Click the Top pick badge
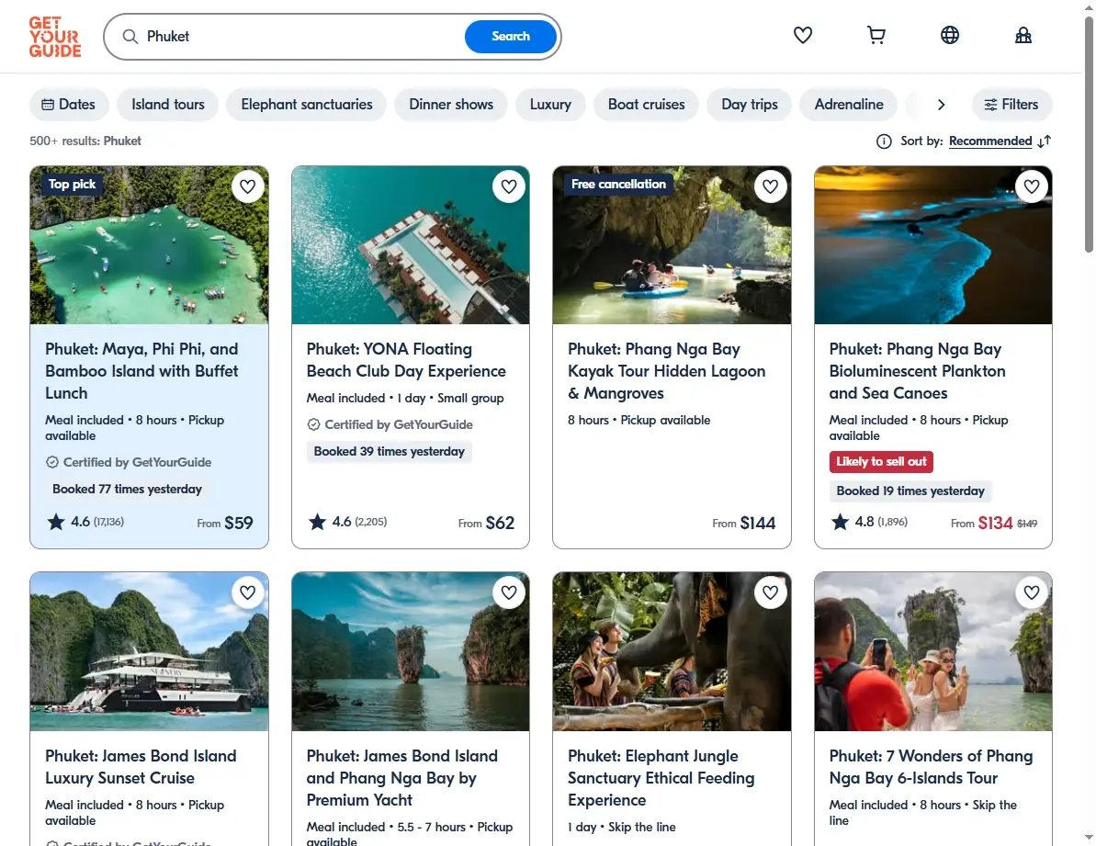 coord(72,184)
